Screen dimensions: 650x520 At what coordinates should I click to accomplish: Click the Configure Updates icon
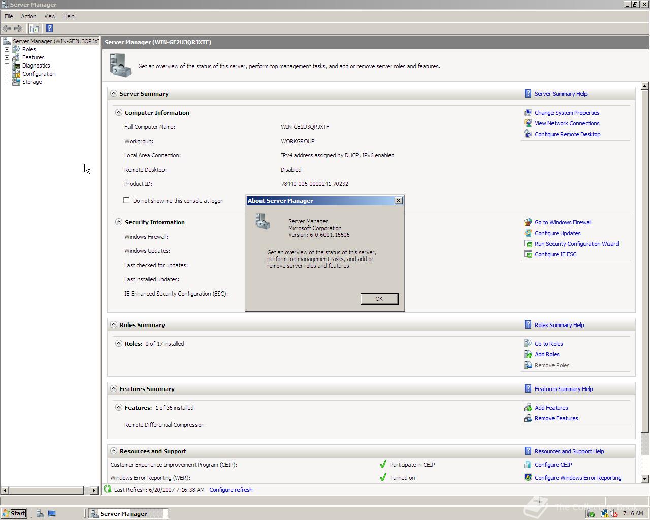528,233
